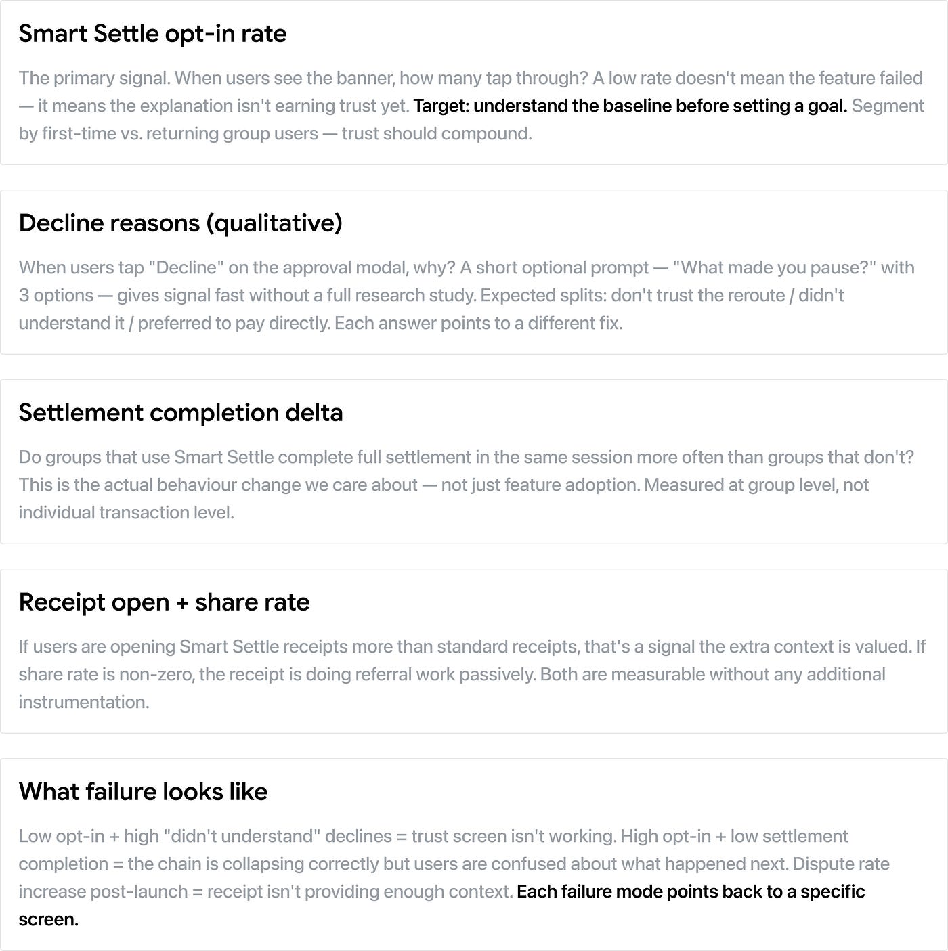Viewport: 948px width, 951px height.
Task: Click the Settlement completion delta paragraph
Action: pyautogui.click(x=467, y=485)
